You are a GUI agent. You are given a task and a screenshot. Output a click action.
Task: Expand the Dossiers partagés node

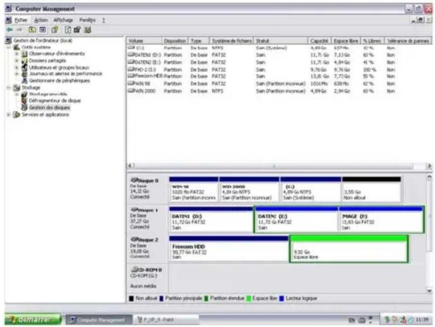[16, 61]
